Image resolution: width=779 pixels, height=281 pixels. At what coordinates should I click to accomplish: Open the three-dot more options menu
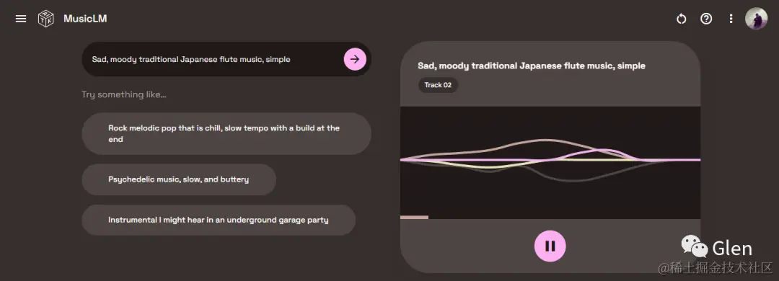coord(731,19)
